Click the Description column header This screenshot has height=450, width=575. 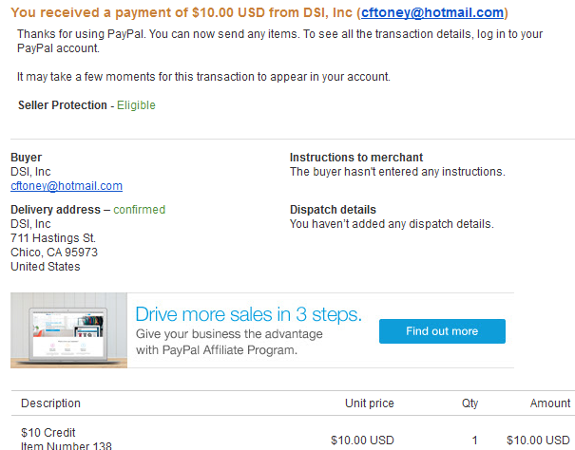[50, 403]
